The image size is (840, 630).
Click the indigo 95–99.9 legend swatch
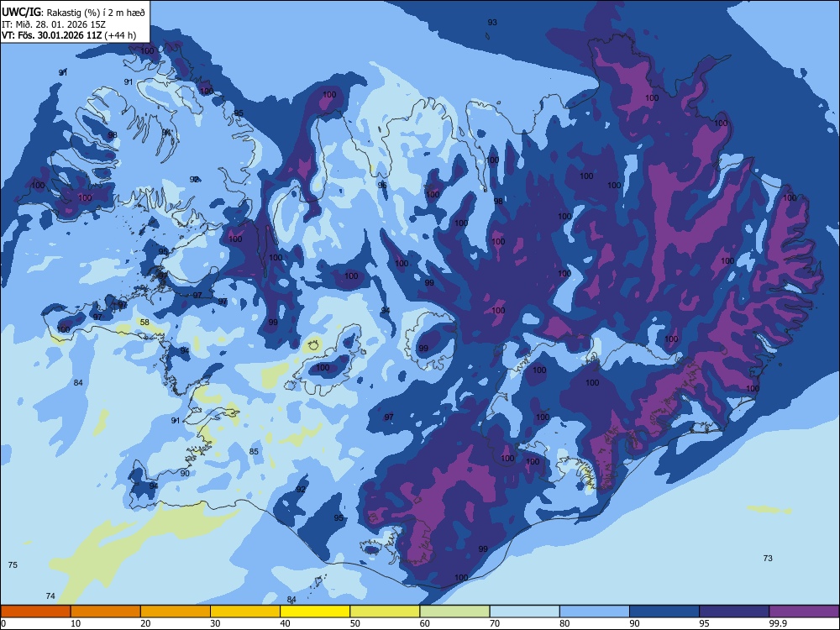click(x=734, y=612)
